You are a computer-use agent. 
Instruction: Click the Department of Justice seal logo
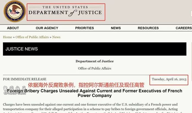coord(15,11)
